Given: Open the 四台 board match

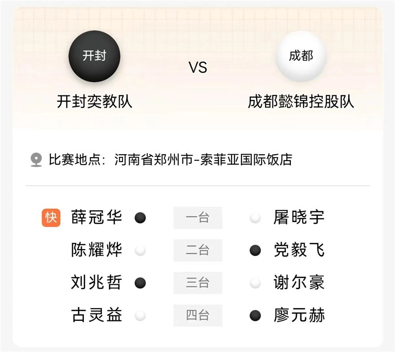Looking at the screenshot, I should tap(197, 315).
